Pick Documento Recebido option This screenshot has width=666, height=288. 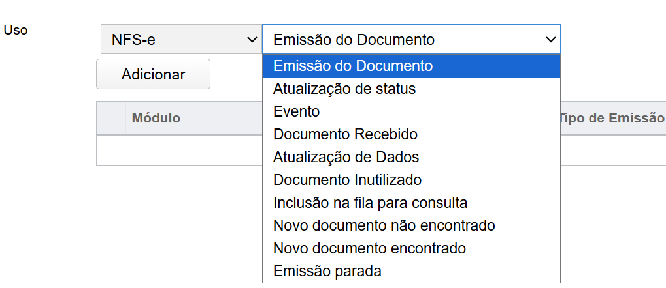pyautogui.click(x=345, y=134)
